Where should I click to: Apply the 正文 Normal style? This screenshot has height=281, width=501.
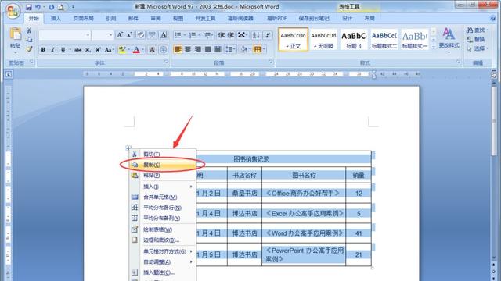(294, 39)
